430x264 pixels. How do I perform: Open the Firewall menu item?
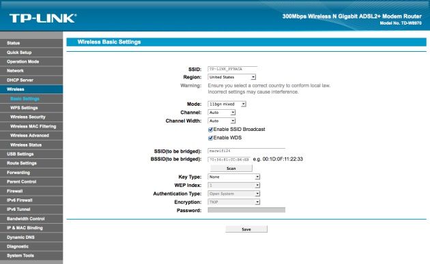pyautogui.click(x=31, y=191)
